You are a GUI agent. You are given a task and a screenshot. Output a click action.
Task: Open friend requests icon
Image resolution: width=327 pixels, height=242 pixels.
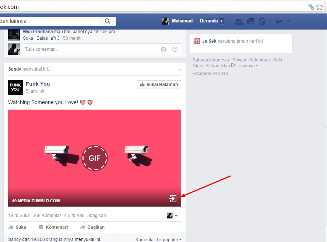point(239,21)
